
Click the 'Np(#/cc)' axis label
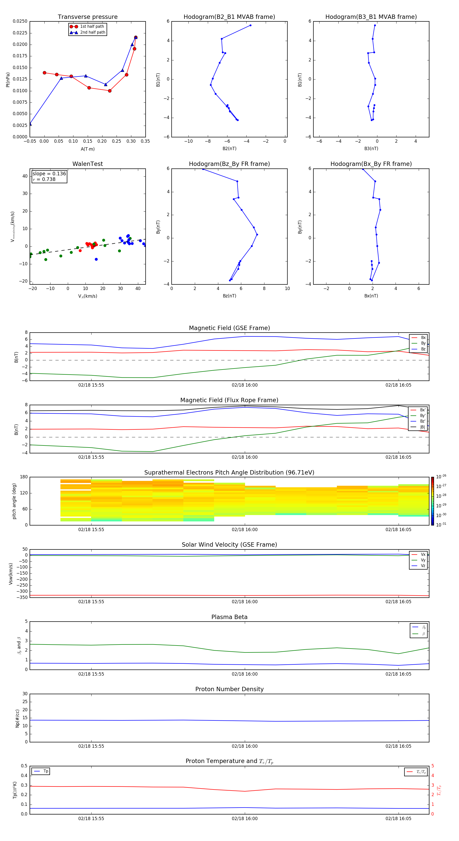coord(17,718)
